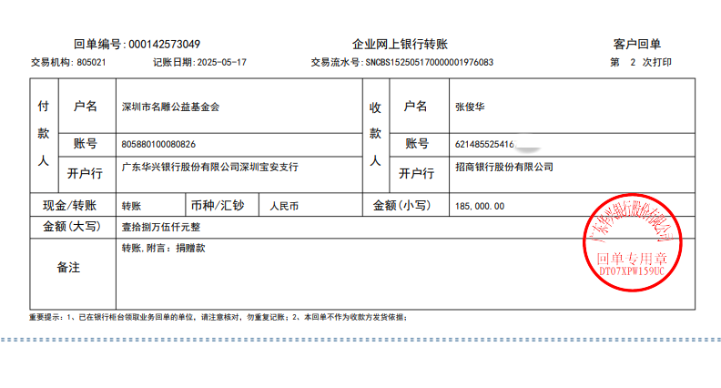Click serial number SNCBS1525051700000001976083
This screenshot has width=721, height=388.
coord(430,62)
